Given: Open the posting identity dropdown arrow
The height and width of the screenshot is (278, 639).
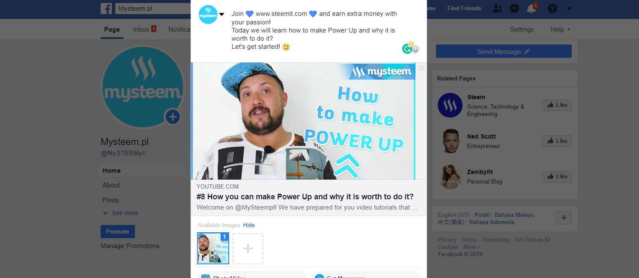Looking at the screenshot, I should [x=222, y=14].
